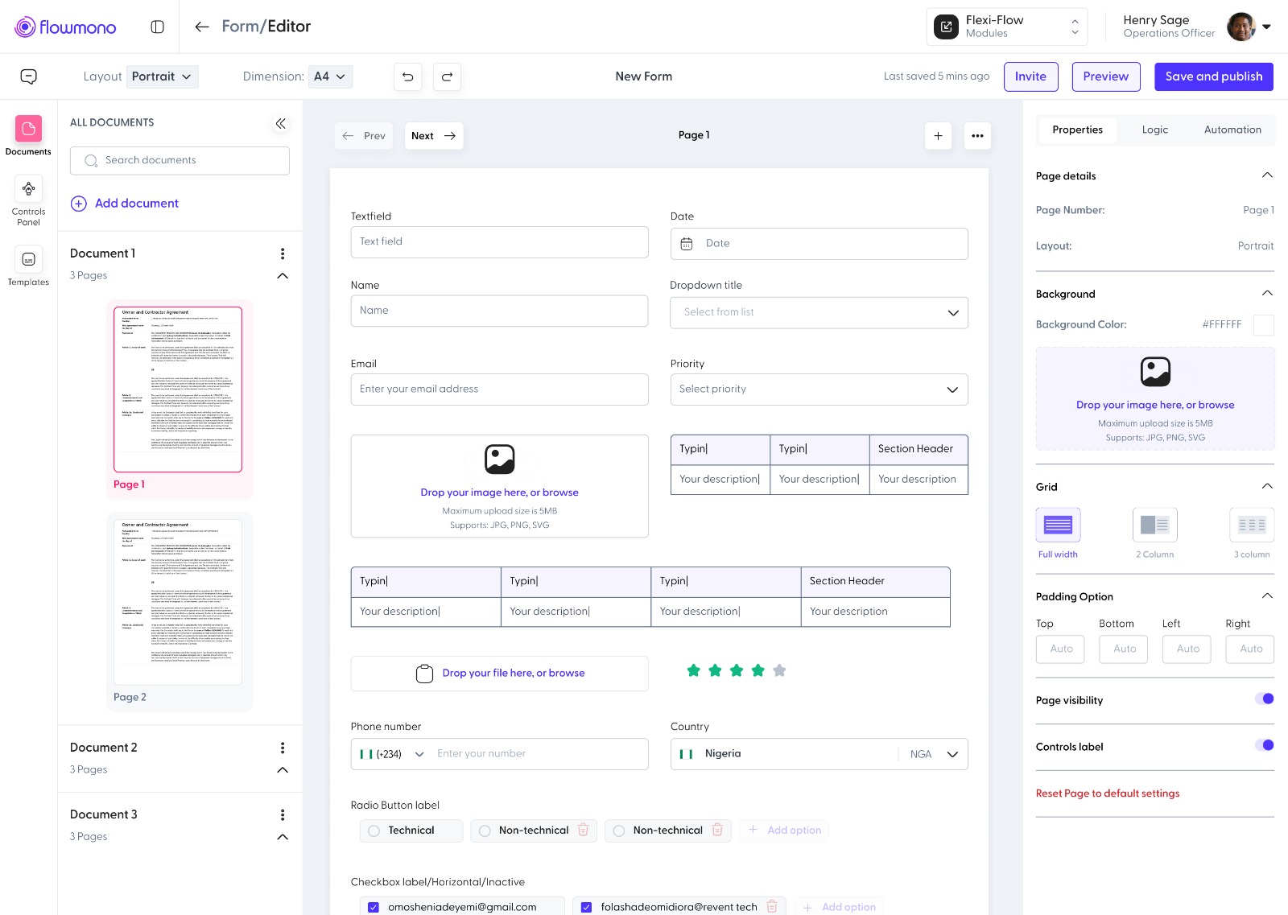Image resolution: width=1288 pixels, height=915 pixels.
Task: Select the Technical radio button
Action: pyautogui.click(x=374, y=830)
